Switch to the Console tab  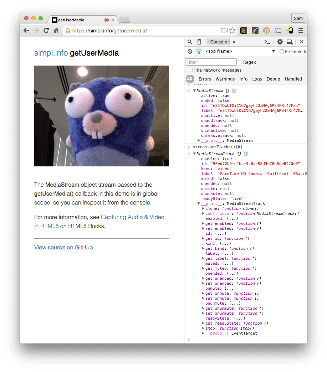pos(218,42)
